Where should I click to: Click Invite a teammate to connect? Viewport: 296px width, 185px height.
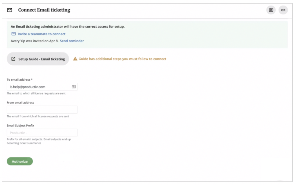click(41, 34)
